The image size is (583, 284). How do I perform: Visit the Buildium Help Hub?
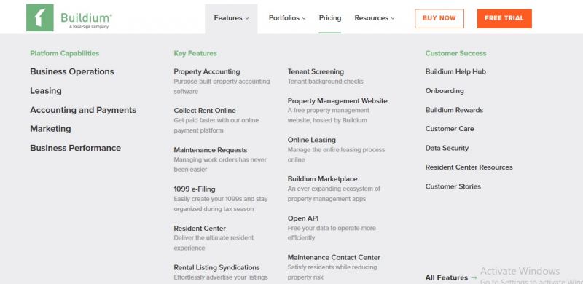tap(455, 71)
